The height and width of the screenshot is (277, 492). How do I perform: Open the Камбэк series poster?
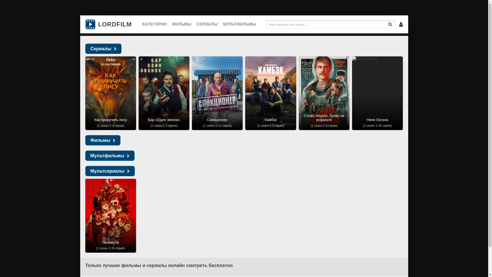(x=271, y=93)
